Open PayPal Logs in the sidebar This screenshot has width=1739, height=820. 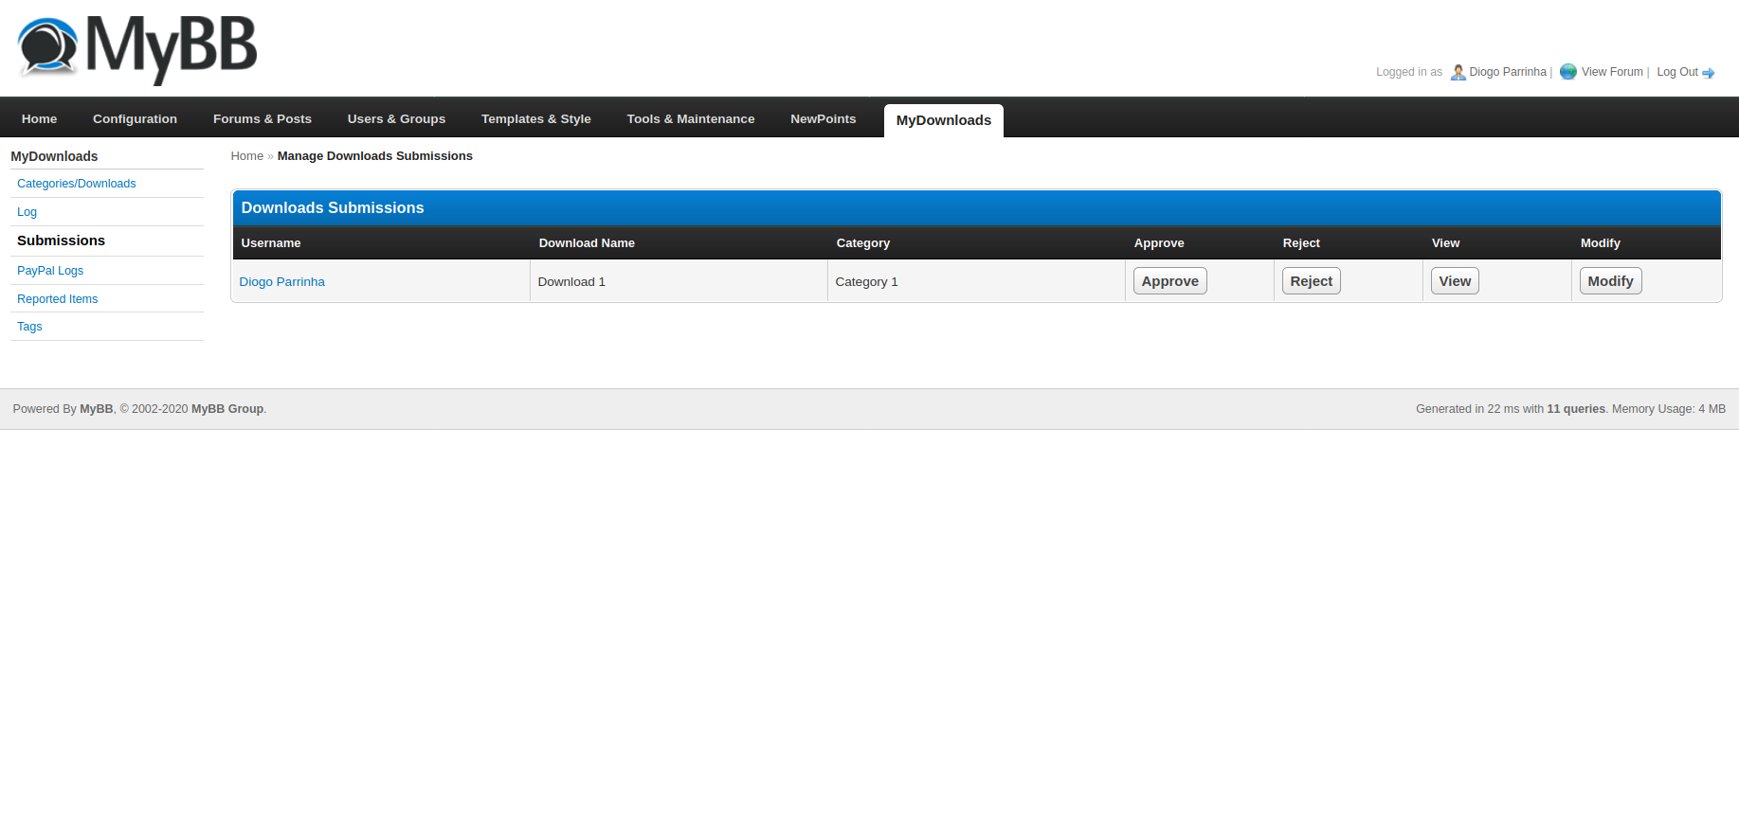coord(50,271)
